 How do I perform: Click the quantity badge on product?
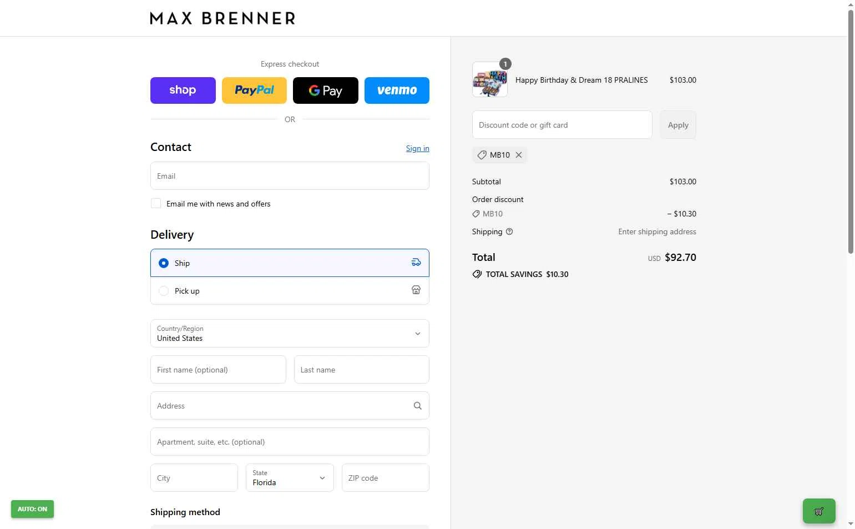tap(505, 64)
